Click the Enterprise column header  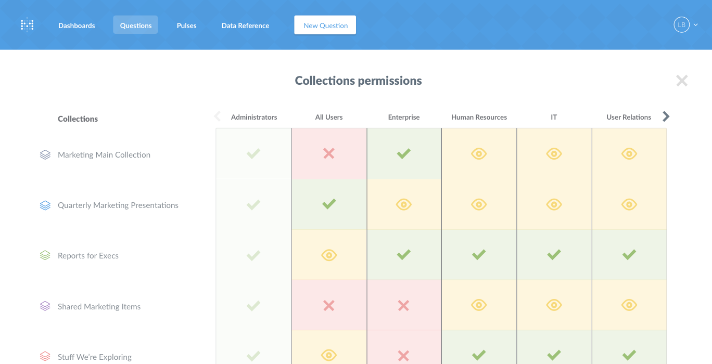click(x=404, y=117)
